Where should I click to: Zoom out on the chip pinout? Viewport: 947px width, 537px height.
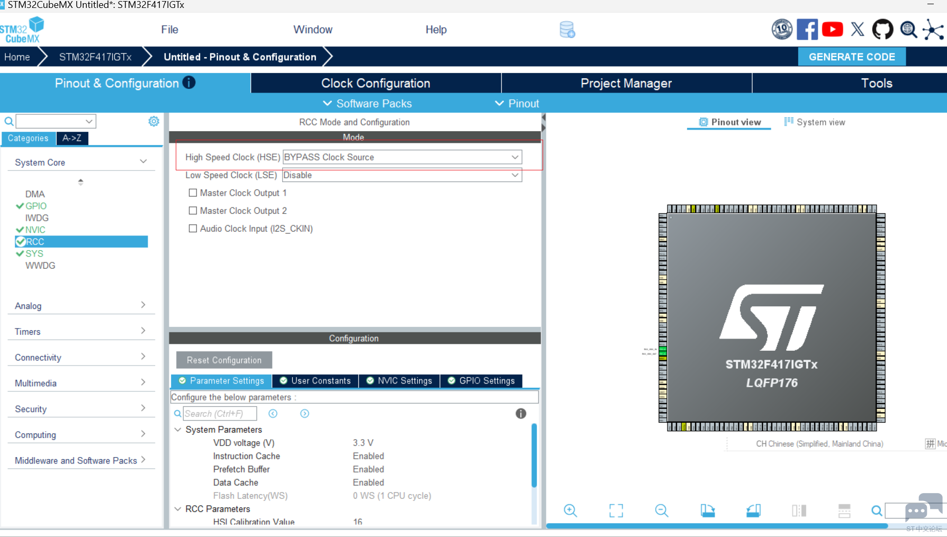[x=662, y=511]
